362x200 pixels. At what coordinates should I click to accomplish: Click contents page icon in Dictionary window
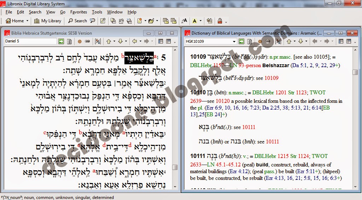(250, 41)
